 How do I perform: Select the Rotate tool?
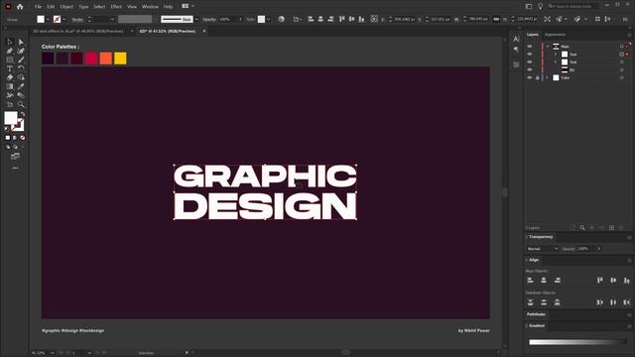click(x=21, y=68)
